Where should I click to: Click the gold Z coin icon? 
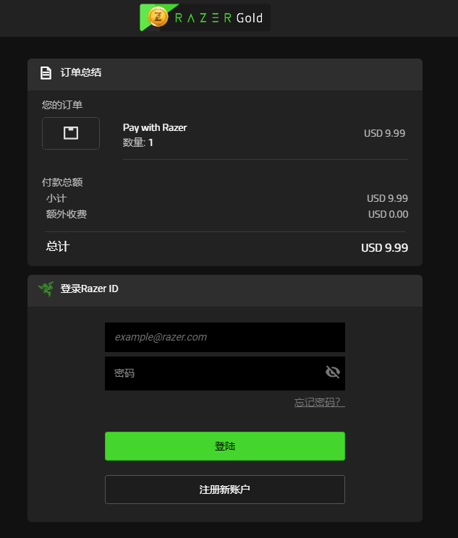[x=158, y=17]
